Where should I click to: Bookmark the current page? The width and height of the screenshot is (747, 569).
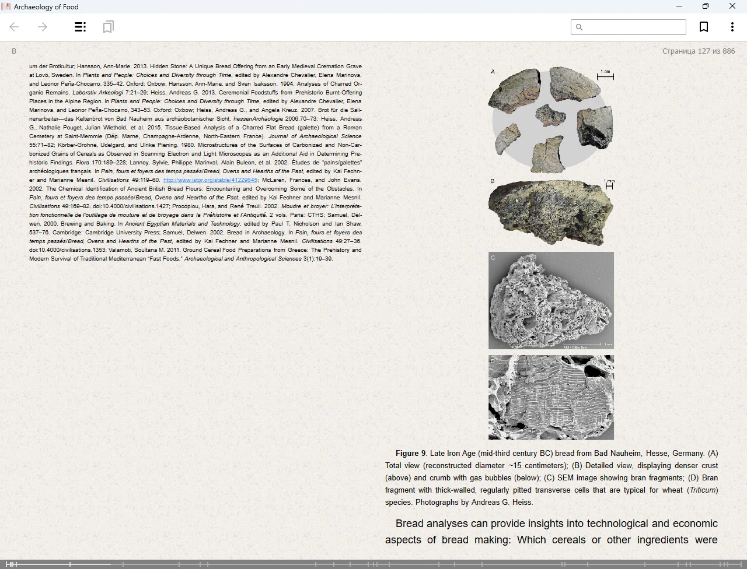pos(704,27)
